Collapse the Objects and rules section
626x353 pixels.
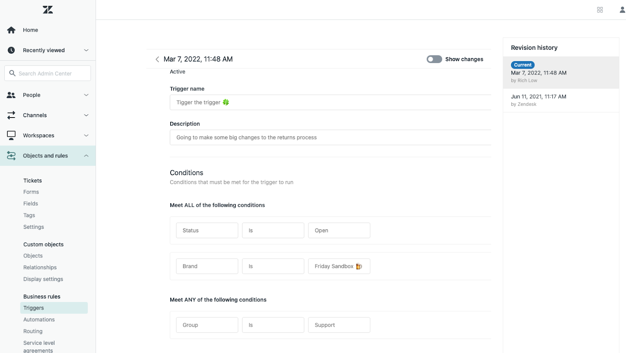click(86, 156)
